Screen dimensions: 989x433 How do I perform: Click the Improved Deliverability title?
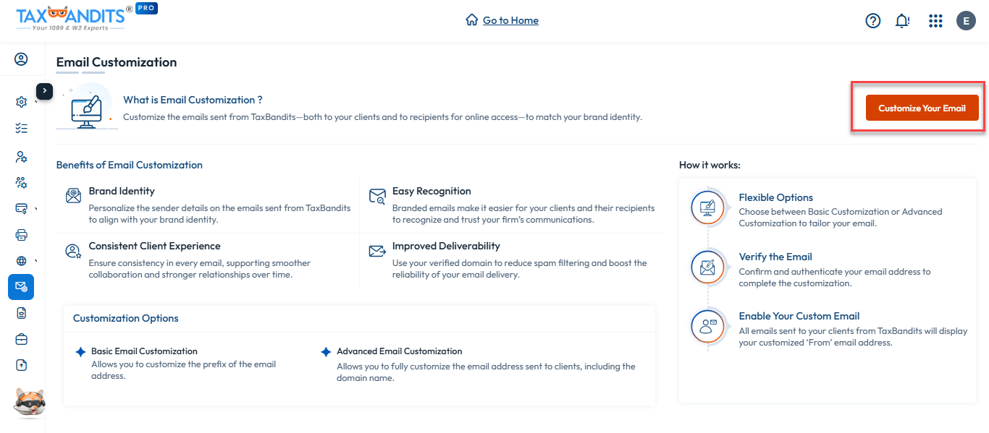tap(446, 246)
